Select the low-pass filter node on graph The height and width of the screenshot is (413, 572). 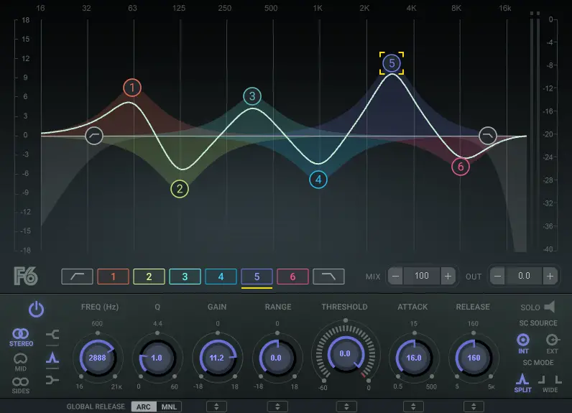coord(488,136)
